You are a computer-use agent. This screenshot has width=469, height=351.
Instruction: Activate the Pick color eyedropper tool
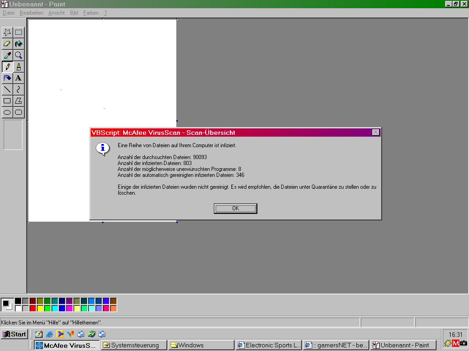tap(7, 55)
